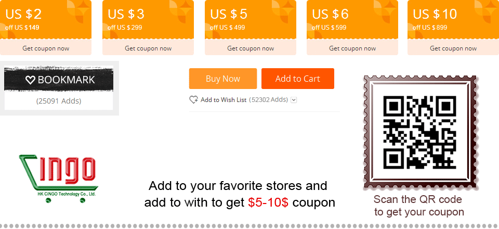This screenshot has height=229, width=499.
Task: Click the 25091 Adds bookmark count
Action: pos(59,101)
